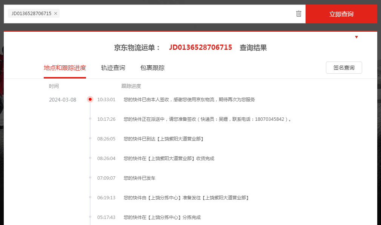Open the 包裹跟踪 tab
Viewport: 381px width, 225px height.
(152, 68)
